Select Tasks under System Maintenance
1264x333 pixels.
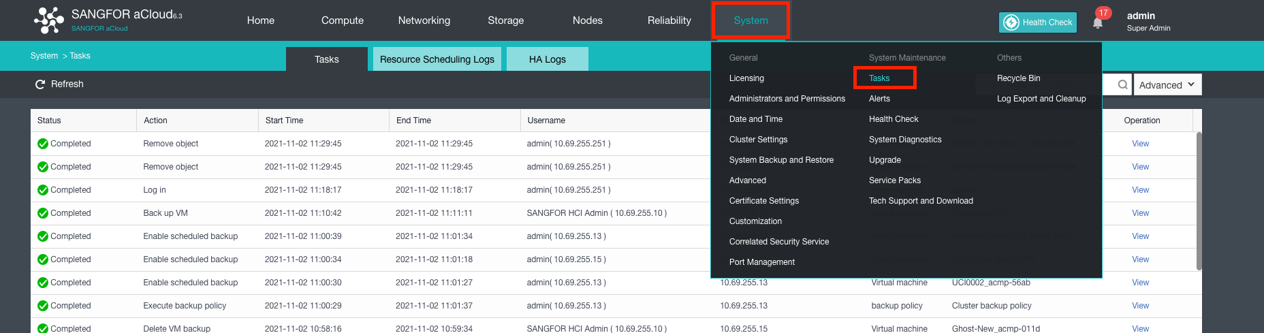coord(879,78)
